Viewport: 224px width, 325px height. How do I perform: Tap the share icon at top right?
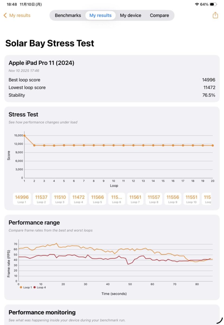coord(215,15)
